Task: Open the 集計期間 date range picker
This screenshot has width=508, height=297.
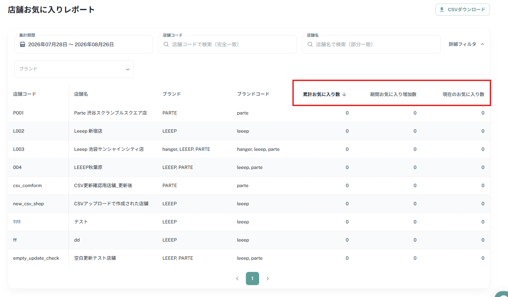Action: click(84, 44)
